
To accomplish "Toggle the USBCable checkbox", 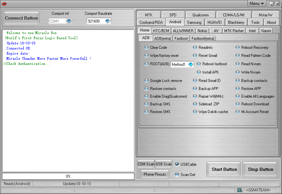I will [x=177, y=164].
